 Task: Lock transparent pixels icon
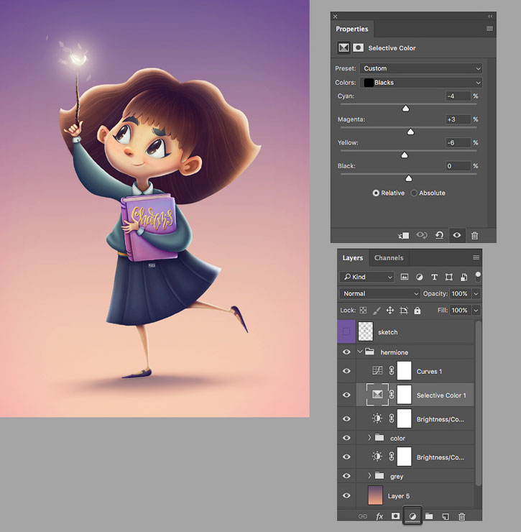[x=363, y=310]
